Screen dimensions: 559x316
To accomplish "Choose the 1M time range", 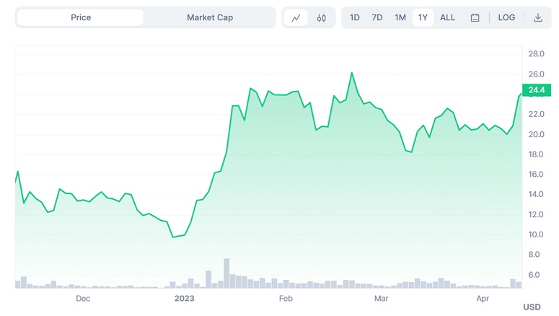I will [400, 17].
